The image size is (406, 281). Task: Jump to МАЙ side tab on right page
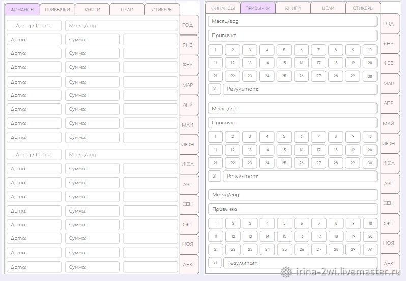coord(390,123)
